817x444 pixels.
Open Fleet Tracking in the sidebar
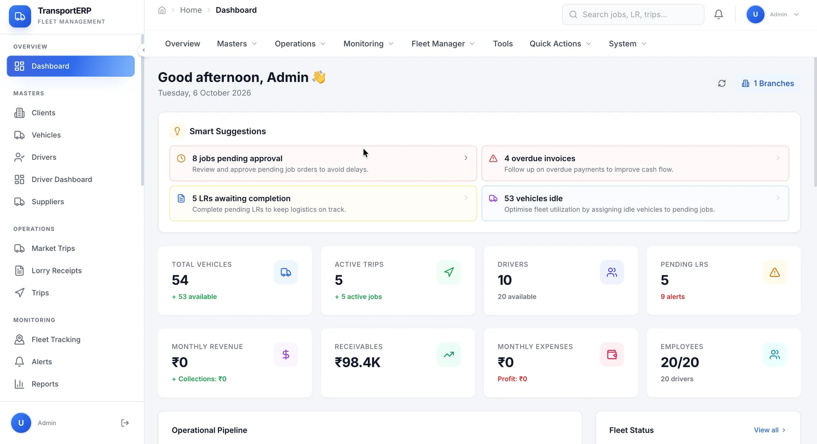[71, 339]
